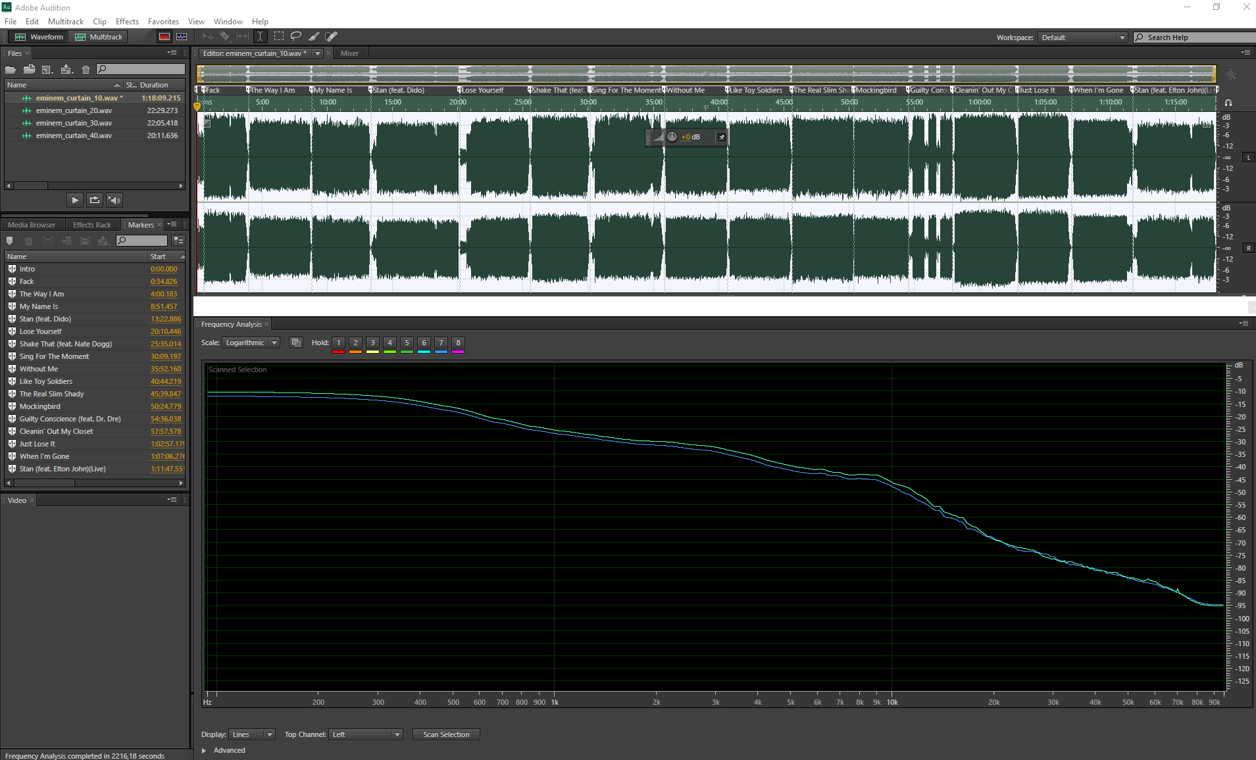Add a cue marker in Markers panel
Image resolution: width=1256 pixels, height=760 pixels.
pyautogui.click(x=10, y=241)
